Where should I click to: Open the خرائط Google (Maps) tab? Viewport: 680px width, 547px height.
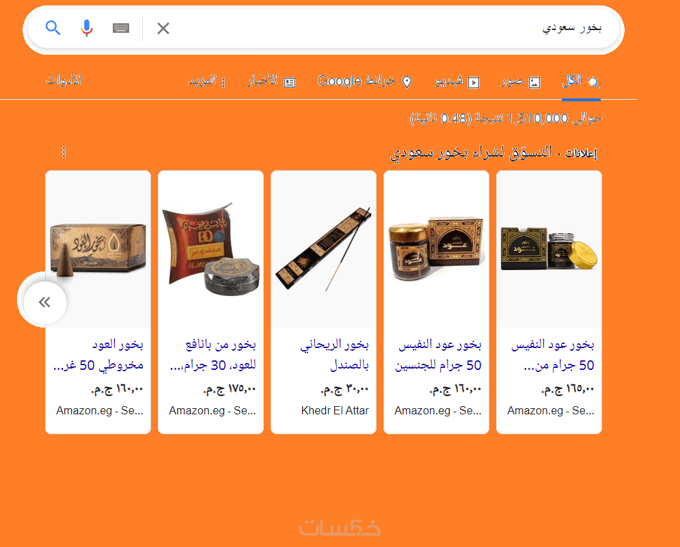click(365, 81)
